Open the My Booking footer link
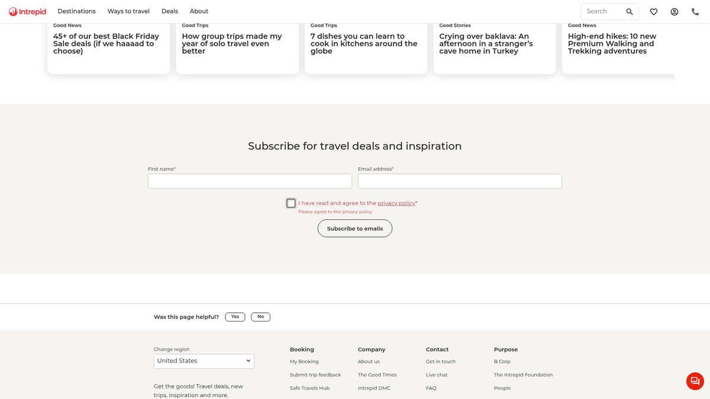The height and width of the screenshot is (399, 710). pyautogui.click(x=304, y=362)
